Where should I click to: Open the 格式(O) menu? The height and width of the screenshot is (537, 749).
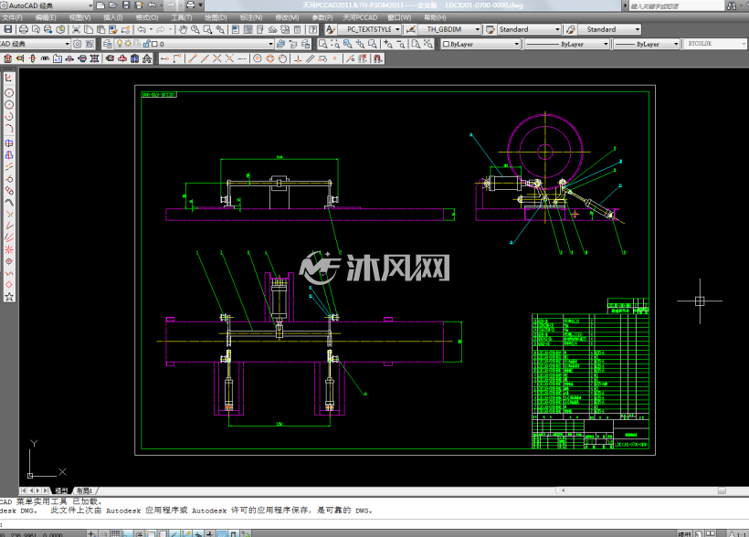(147, 17)
